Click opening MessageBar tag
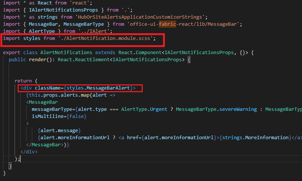The image size is (302, 181). (x=42, y=102)
